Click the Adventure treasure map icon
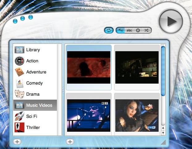Viewport: 192px width, 149px height. (19, 72)
